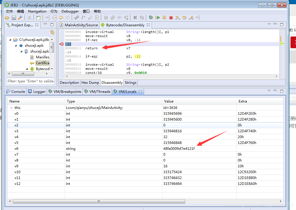Click the Open file folder toolbar icon

click(7, 18)
